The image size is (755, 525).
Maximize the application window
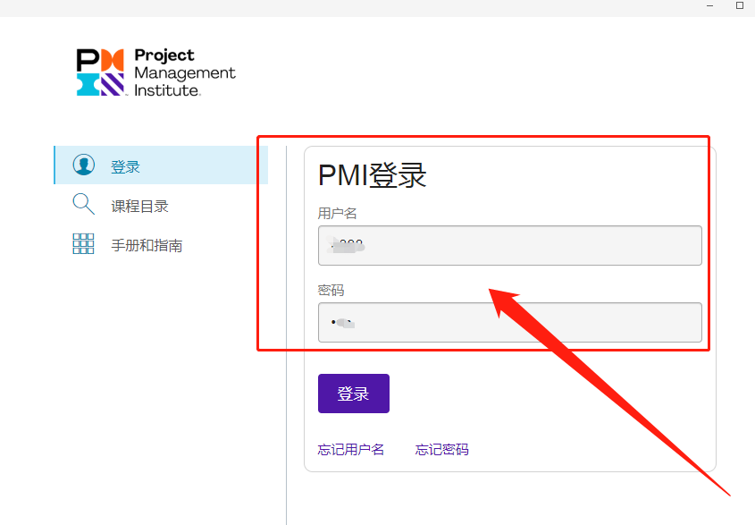click(740, 5)
